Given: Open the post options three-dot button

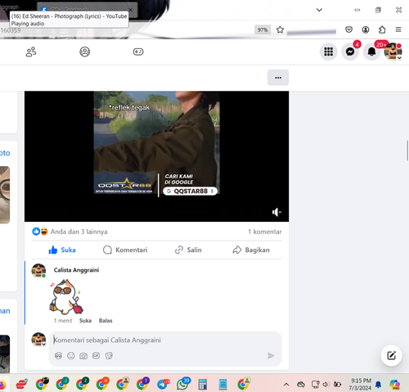Looking at the screenshot, I should 278,78.
